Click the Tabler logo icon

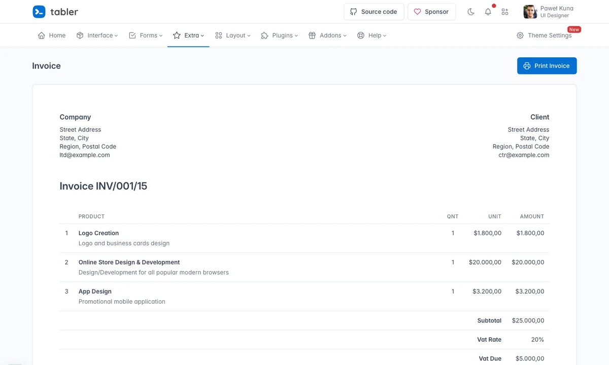click(39, 12)
